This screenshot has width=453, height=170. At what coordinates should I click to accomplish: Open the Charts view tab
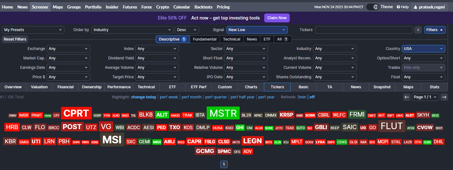pos(251,87)
